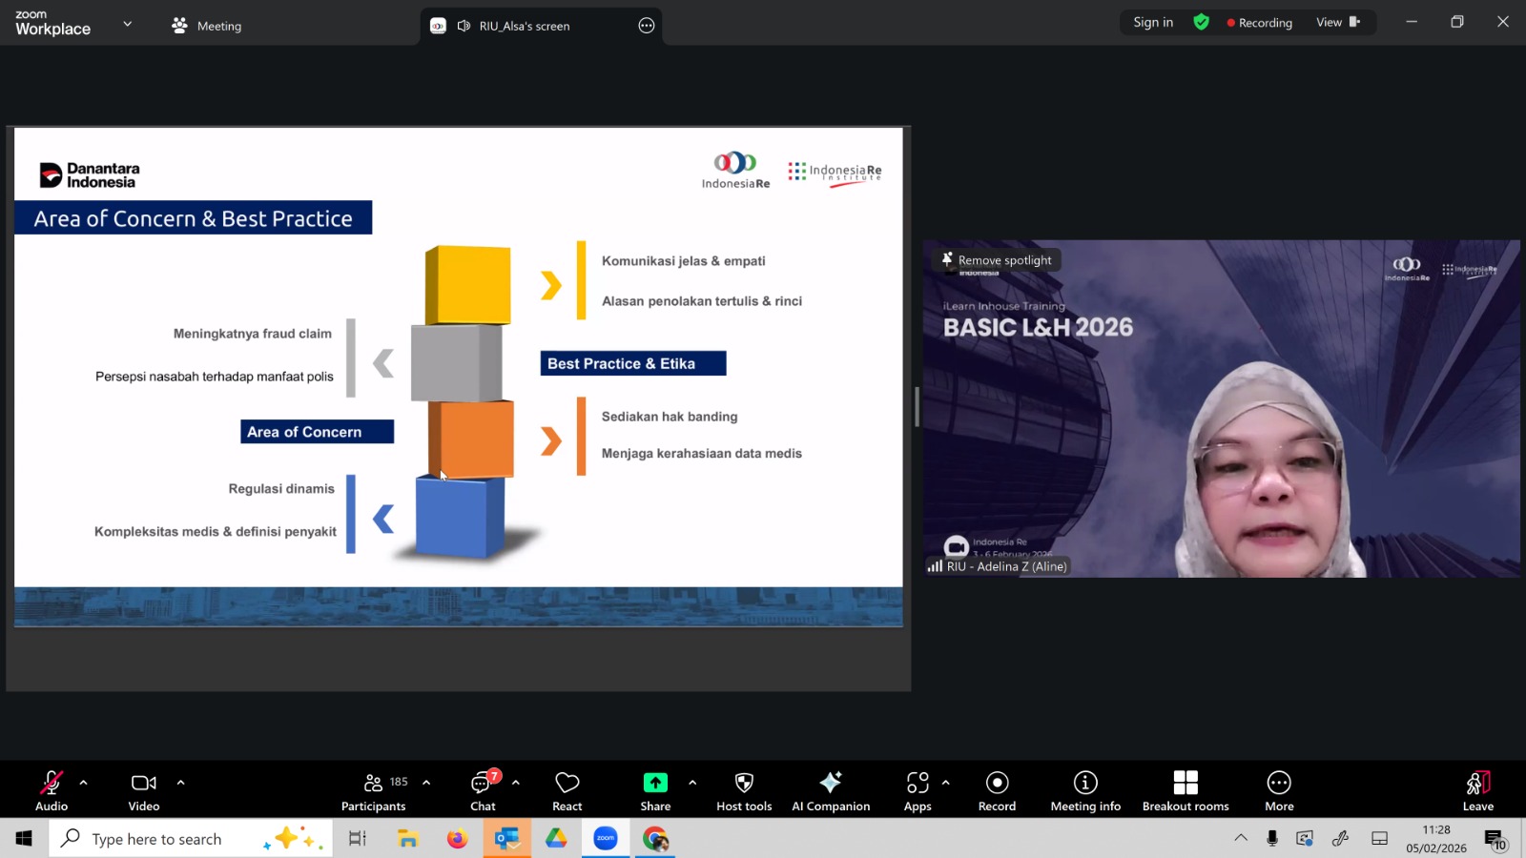This screenshot has width=1526, height=858.
Task: Launch AI Companion
Action: (x=830, y=790)
